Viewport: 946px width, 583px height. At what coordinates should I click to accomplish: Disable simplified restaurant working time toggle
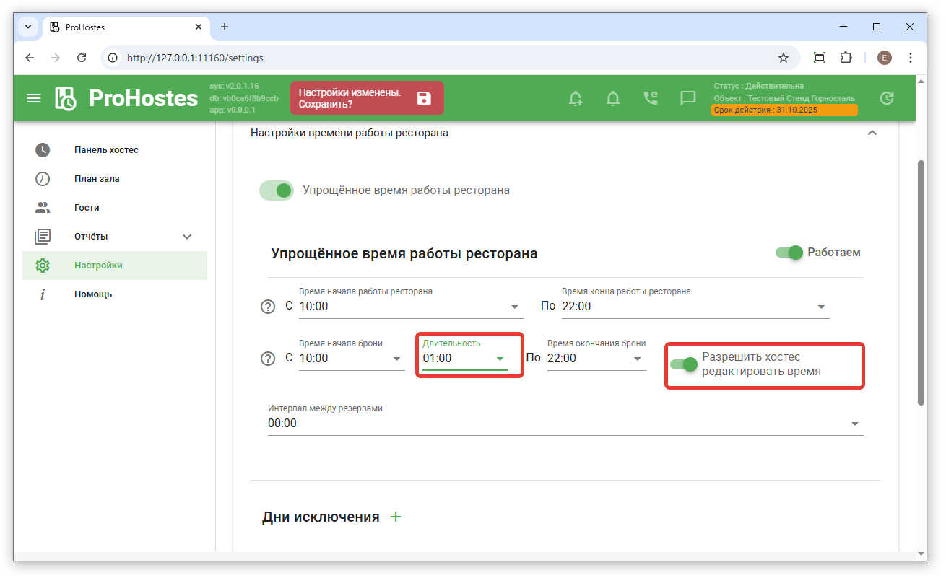pyautogui.click(x=277, y=190)
